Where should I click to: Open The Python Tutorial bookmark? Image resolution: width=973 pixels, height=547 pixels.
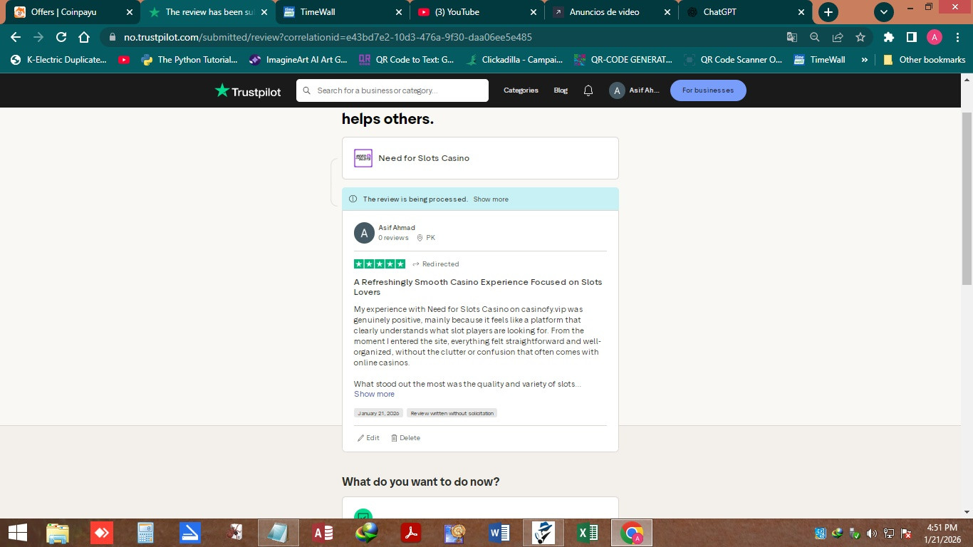point(190,60)
